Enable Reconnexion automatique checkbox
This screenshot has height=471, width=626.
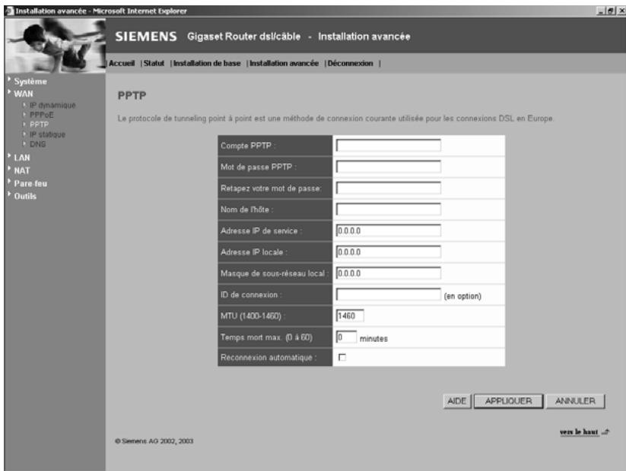pos(342,357)
